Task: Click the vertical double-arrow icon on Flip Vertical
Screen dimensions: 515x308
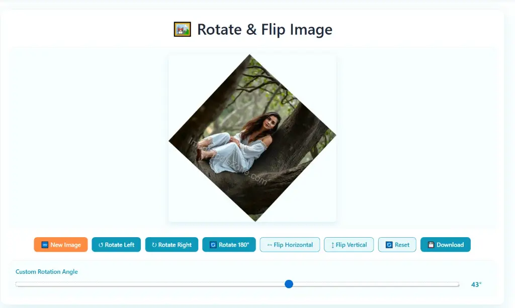Action: [x=333, y=245]
